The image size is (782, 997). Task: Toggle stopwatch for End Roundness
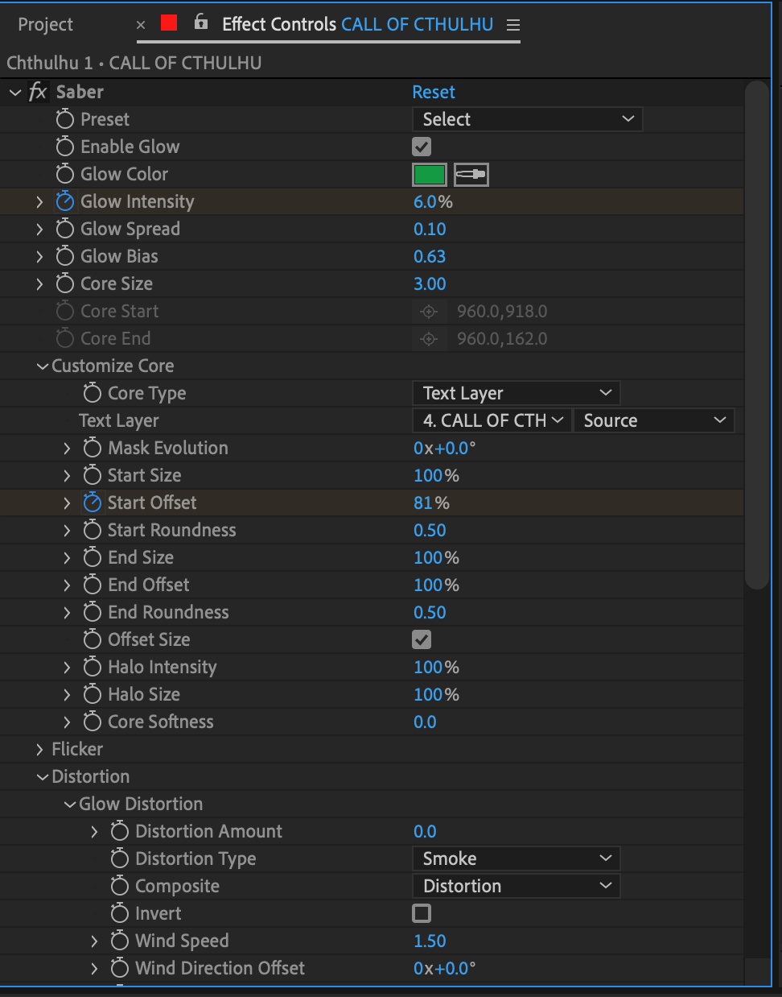click(93, 612)
